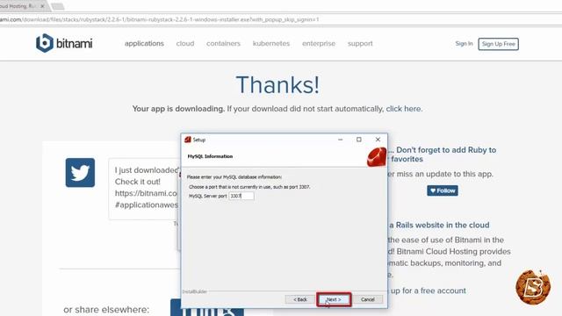
Task: Close the browser tab
Action: (x=42, y=6)
